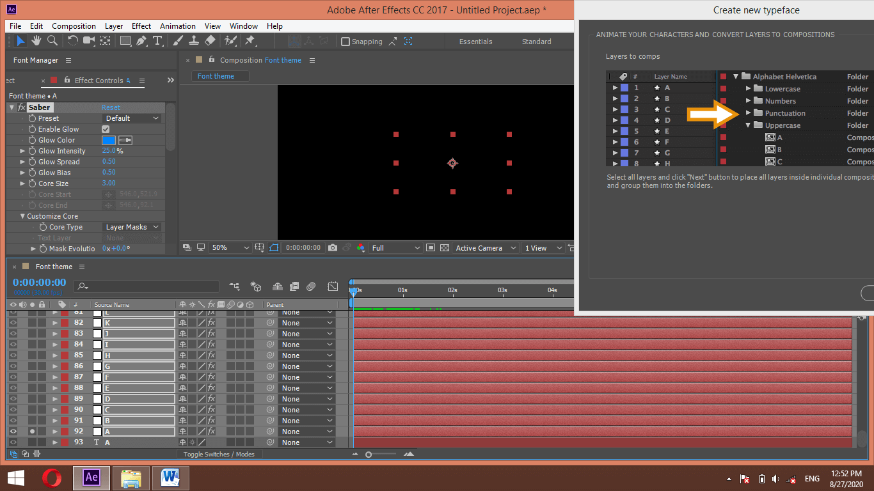Uncheck the Enable Glow checkbox

(x=106, y=129)
